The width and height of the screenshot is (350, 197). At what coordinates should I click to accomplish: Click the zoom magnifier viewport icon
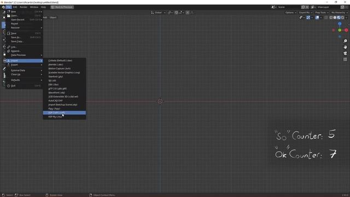pos(345,41)
